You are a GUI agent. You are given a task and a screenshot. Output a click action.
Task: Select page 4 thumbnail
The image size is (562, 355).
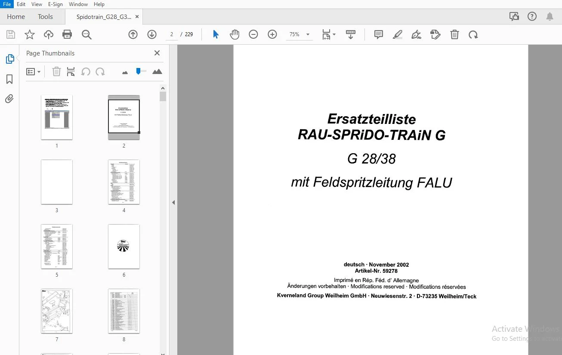click(x=124, y=182)
